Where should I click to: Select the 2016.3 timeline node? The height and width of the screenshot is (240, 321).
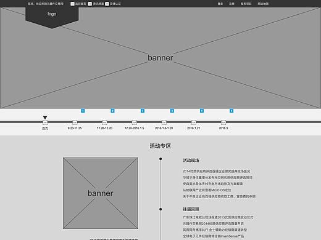(223, 122)
